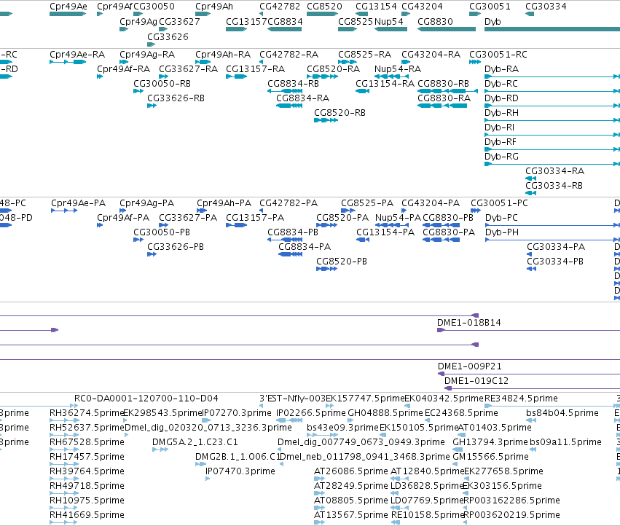Select the Dyb-RH transcript label
The width and height of the screenshot is (620, 526).
[501, 113]
